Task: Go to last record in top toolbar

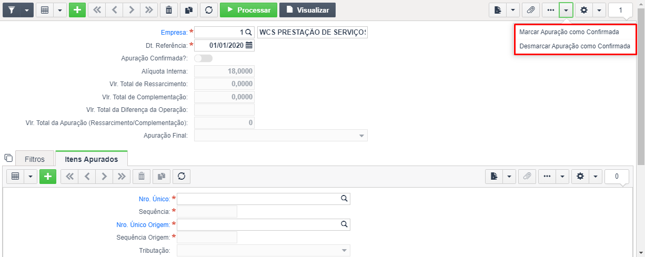Action: pyautogui.click(x=149, y=10)
